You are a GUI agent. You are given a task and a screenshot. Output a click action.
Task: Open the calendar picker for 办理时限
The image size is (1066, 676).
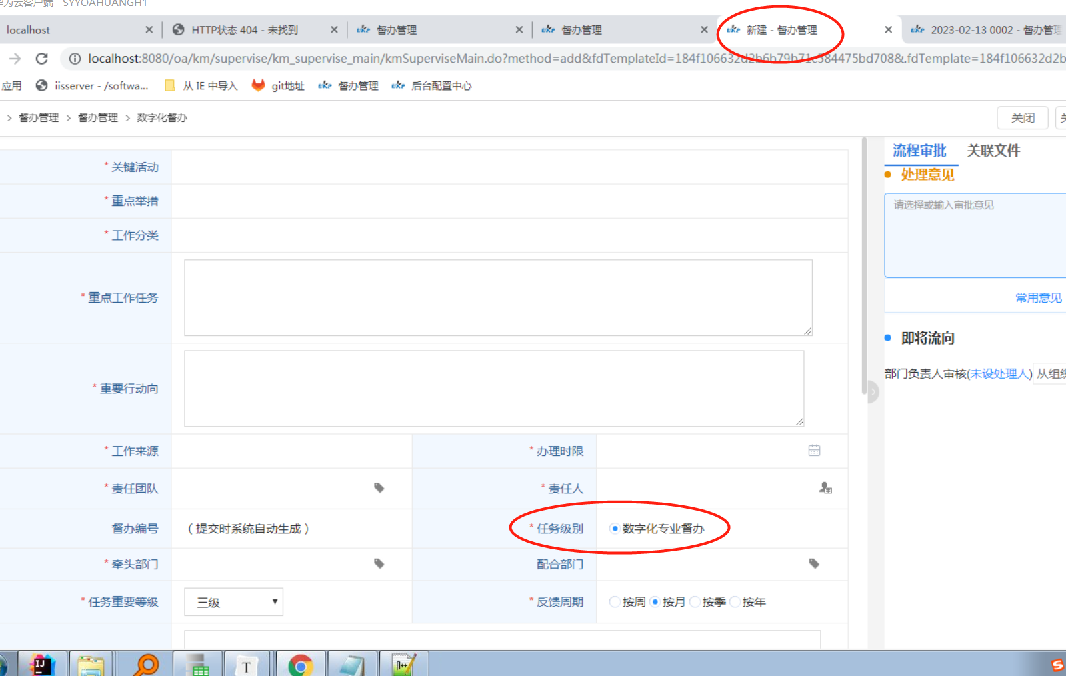(x=814, y=451)
